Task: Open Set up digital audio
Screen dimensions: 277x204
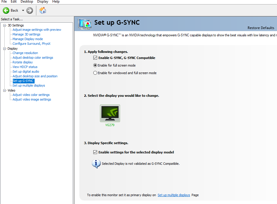Action: tap(26, 71)
